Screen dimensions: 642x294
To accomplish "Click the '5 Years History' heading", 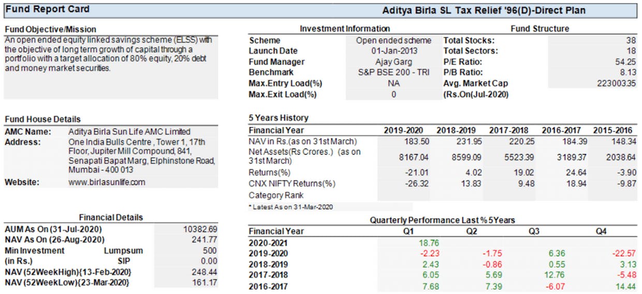I will click(279, 118).
